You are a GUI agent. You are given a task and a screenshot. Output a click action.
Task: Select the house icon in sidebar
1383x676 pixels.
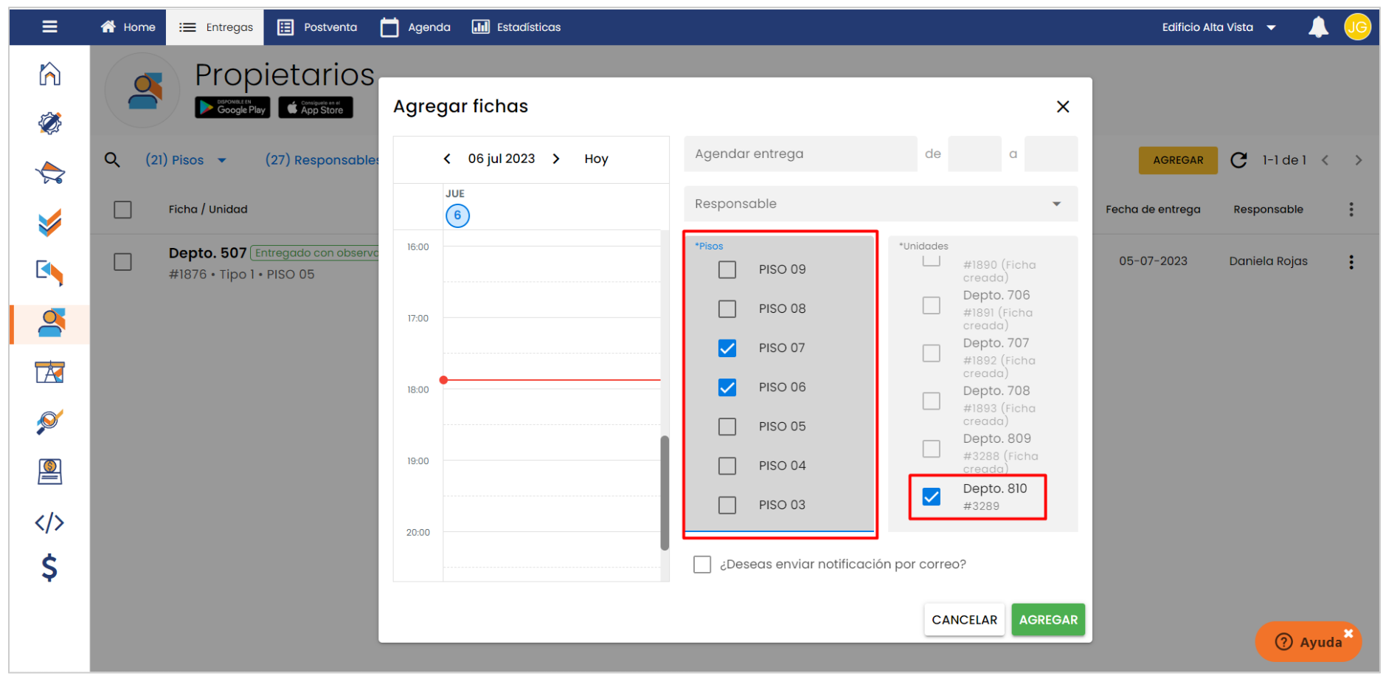click(49, 74)
